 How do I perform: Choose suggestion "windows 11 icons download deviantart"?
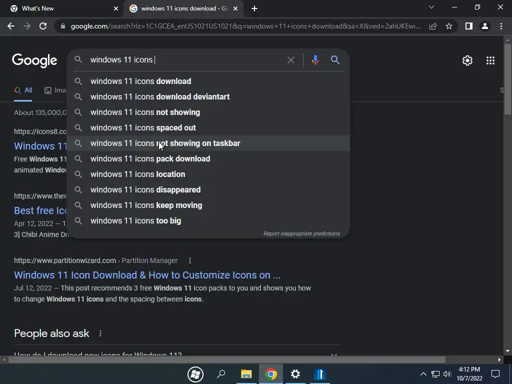(208, 96)
